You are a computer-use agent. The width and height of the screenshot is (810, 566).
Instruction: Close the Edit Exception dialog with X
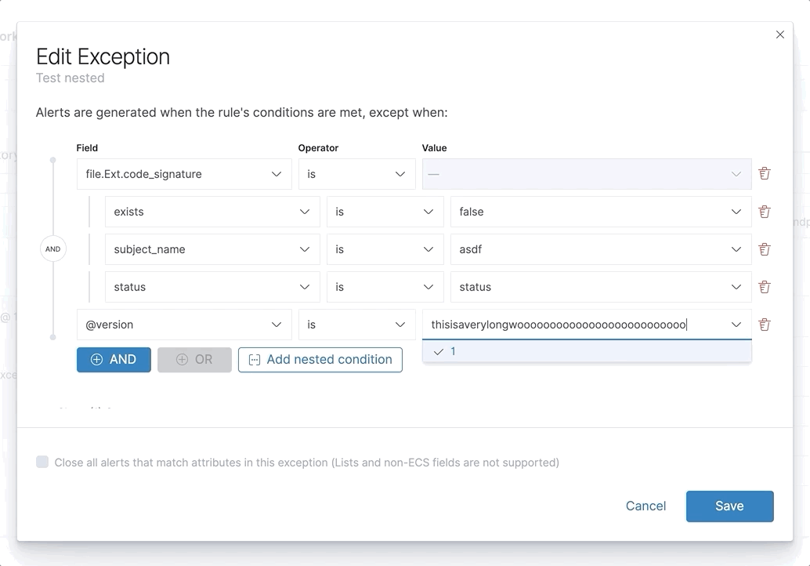[779, 34]
